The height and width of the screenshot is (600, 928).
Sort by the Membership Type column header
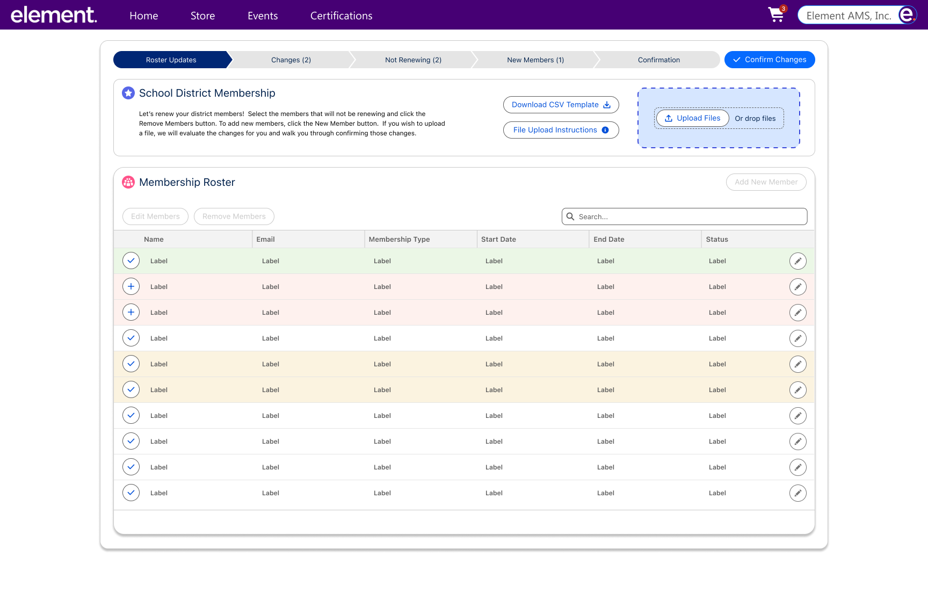(399, 240)
